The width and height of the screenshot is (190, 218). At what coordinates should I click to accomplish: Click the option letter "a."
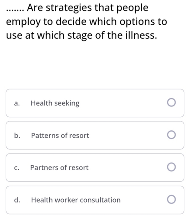17,103
